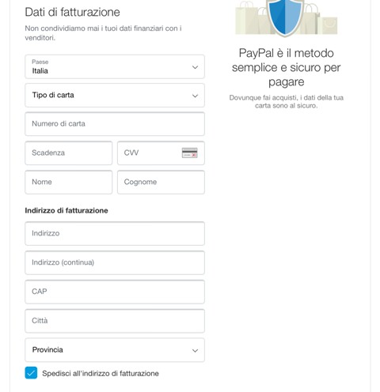380x392 pixels.
Task: Click the blue security shield icon
Action: [285, 17]
